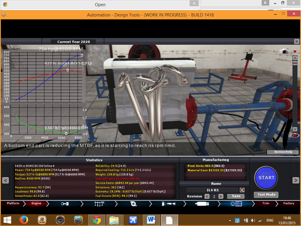
Task: Open the DOC converter app on taskbar
Action: pos(78,220)
